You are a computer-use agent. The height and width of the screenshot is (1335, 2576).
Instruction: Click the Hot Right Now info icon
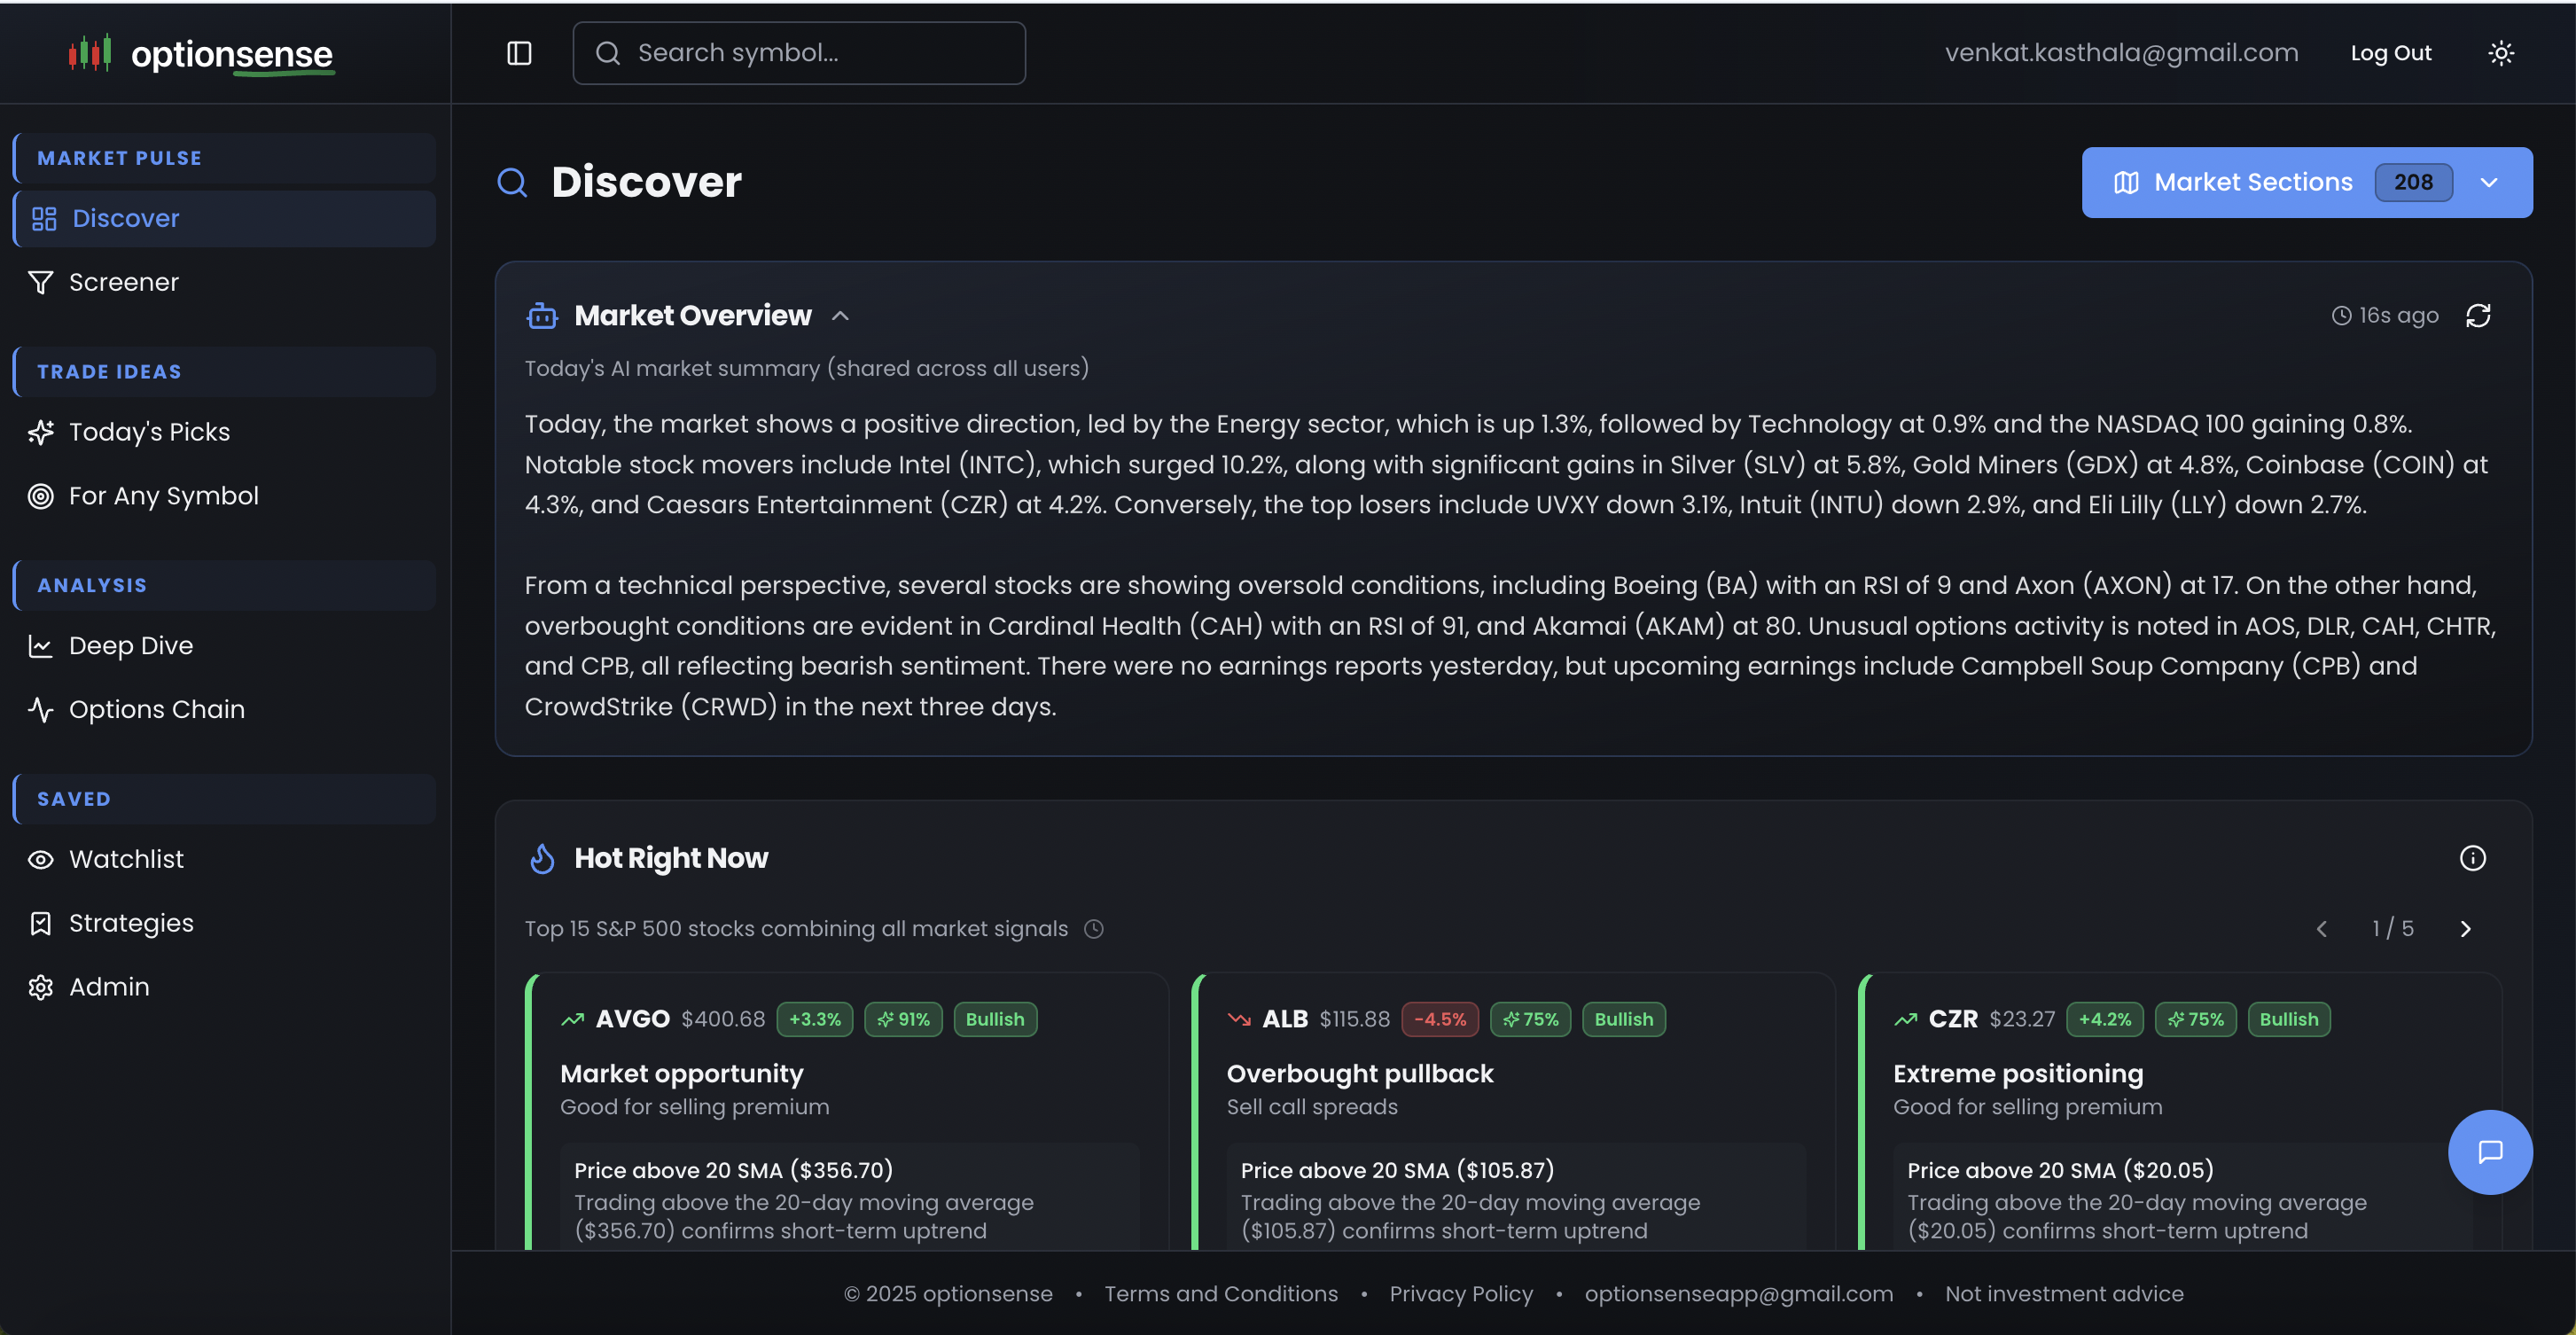(2472, 858)
